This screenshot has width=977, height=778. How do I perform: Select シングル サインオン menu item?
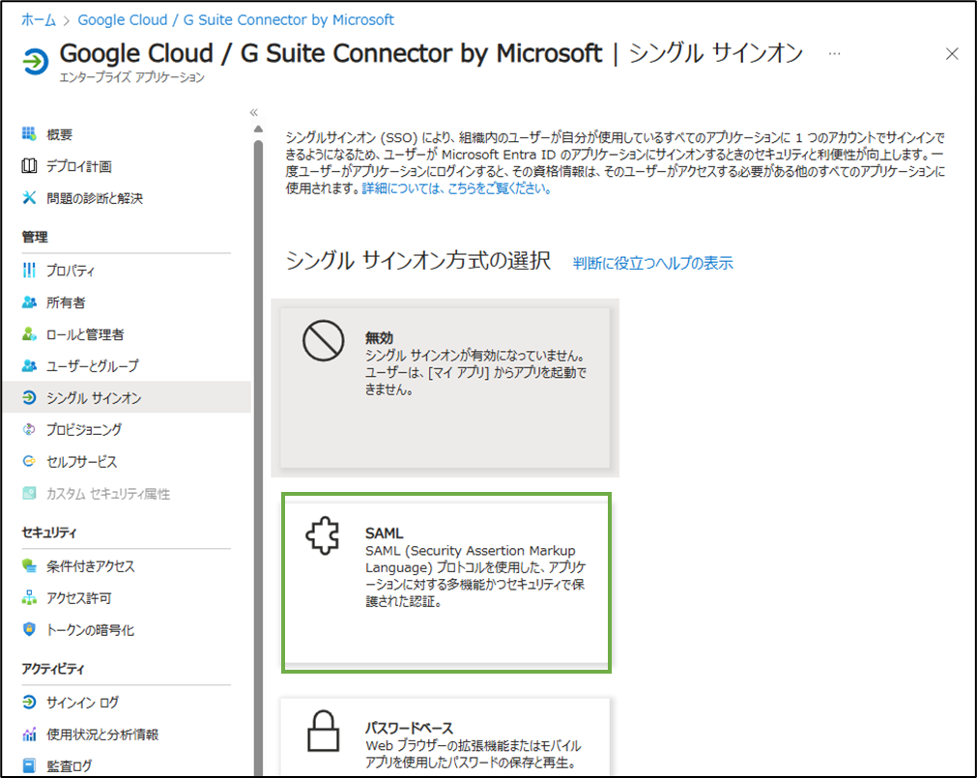126,397
